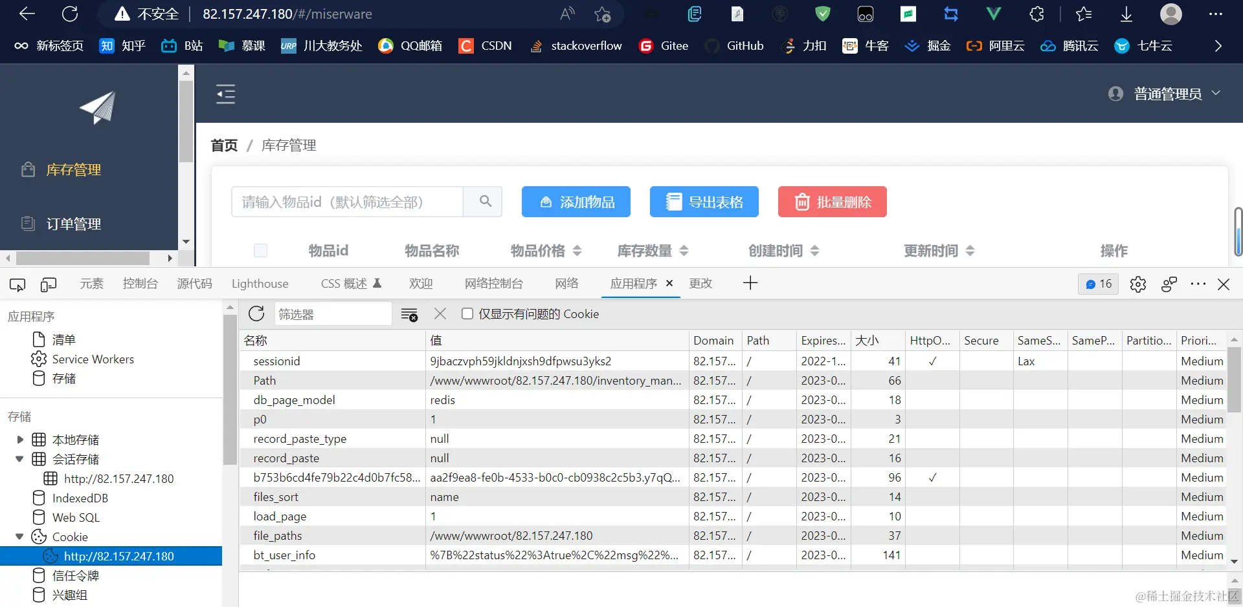Screen dimensions: 1243x607
Task: Click the search magnifier button
Action: tap(484, 202)
